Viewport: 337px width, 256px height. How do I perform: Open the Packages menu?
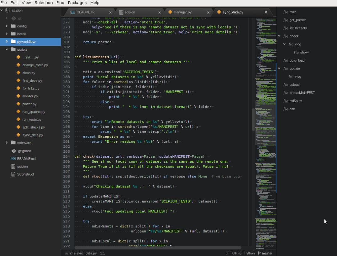(77, 3)
